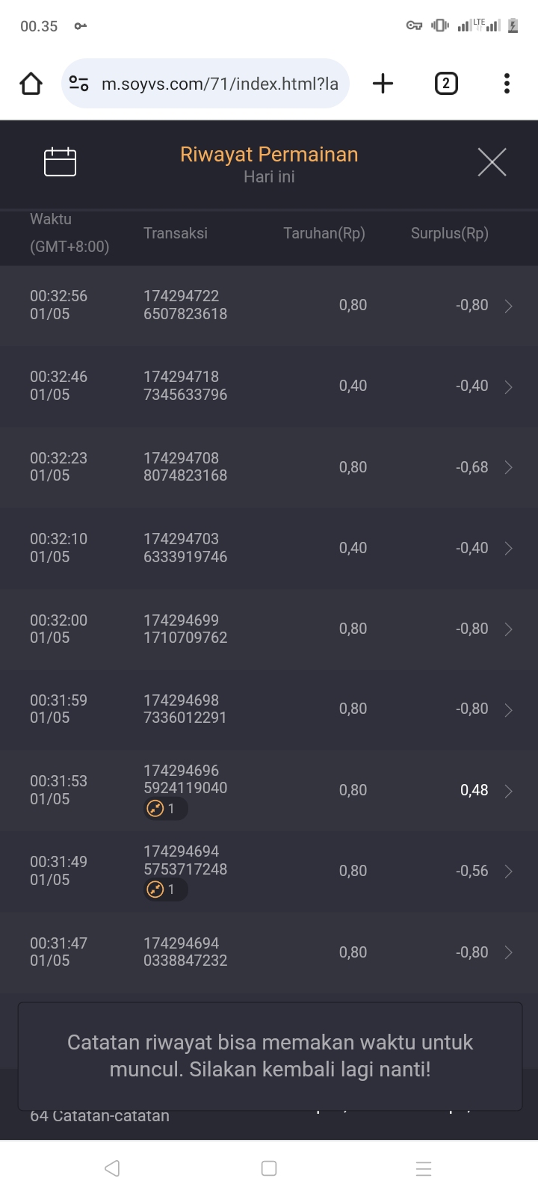
Task: Click the browser address bar URL
Action: (220, 84)
